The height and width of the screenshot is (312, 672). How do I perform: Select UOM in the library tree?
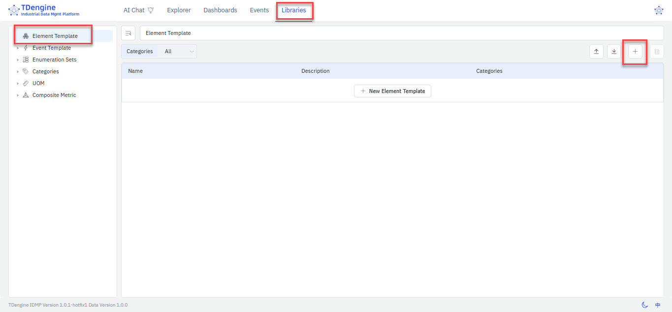click(x=38, y=84)
